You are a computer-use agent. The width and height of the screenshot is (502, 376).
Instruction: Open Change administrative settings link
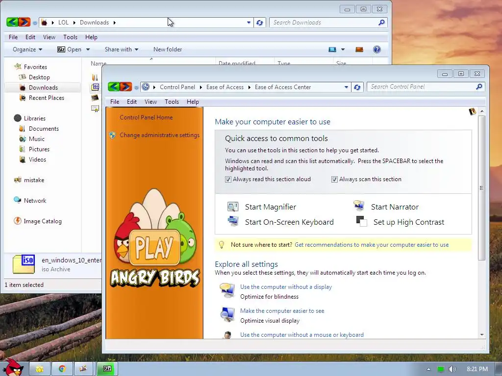click(159, 135)
